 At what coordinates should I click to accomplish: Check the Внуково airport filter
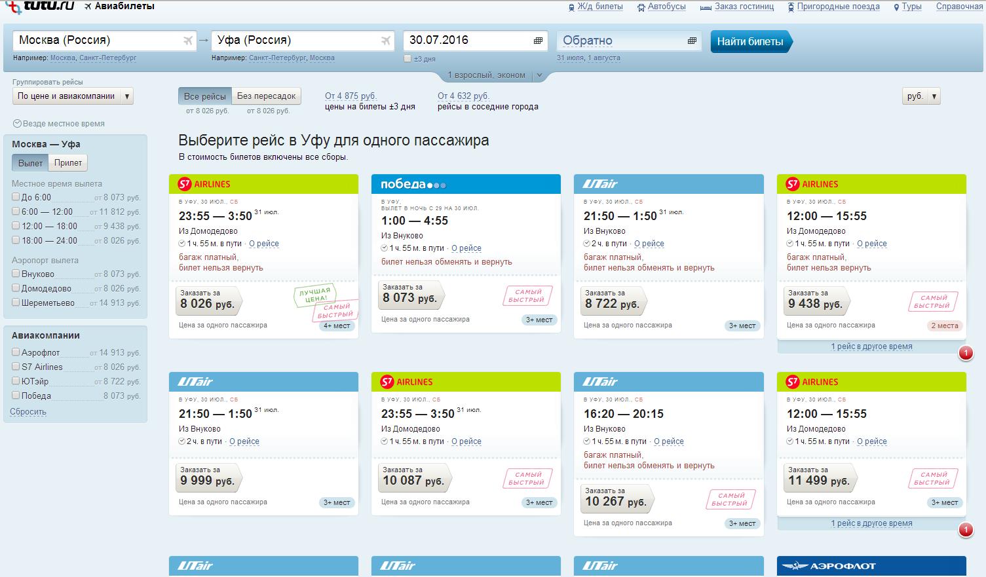pyautogui.click(x=16, y=273)
